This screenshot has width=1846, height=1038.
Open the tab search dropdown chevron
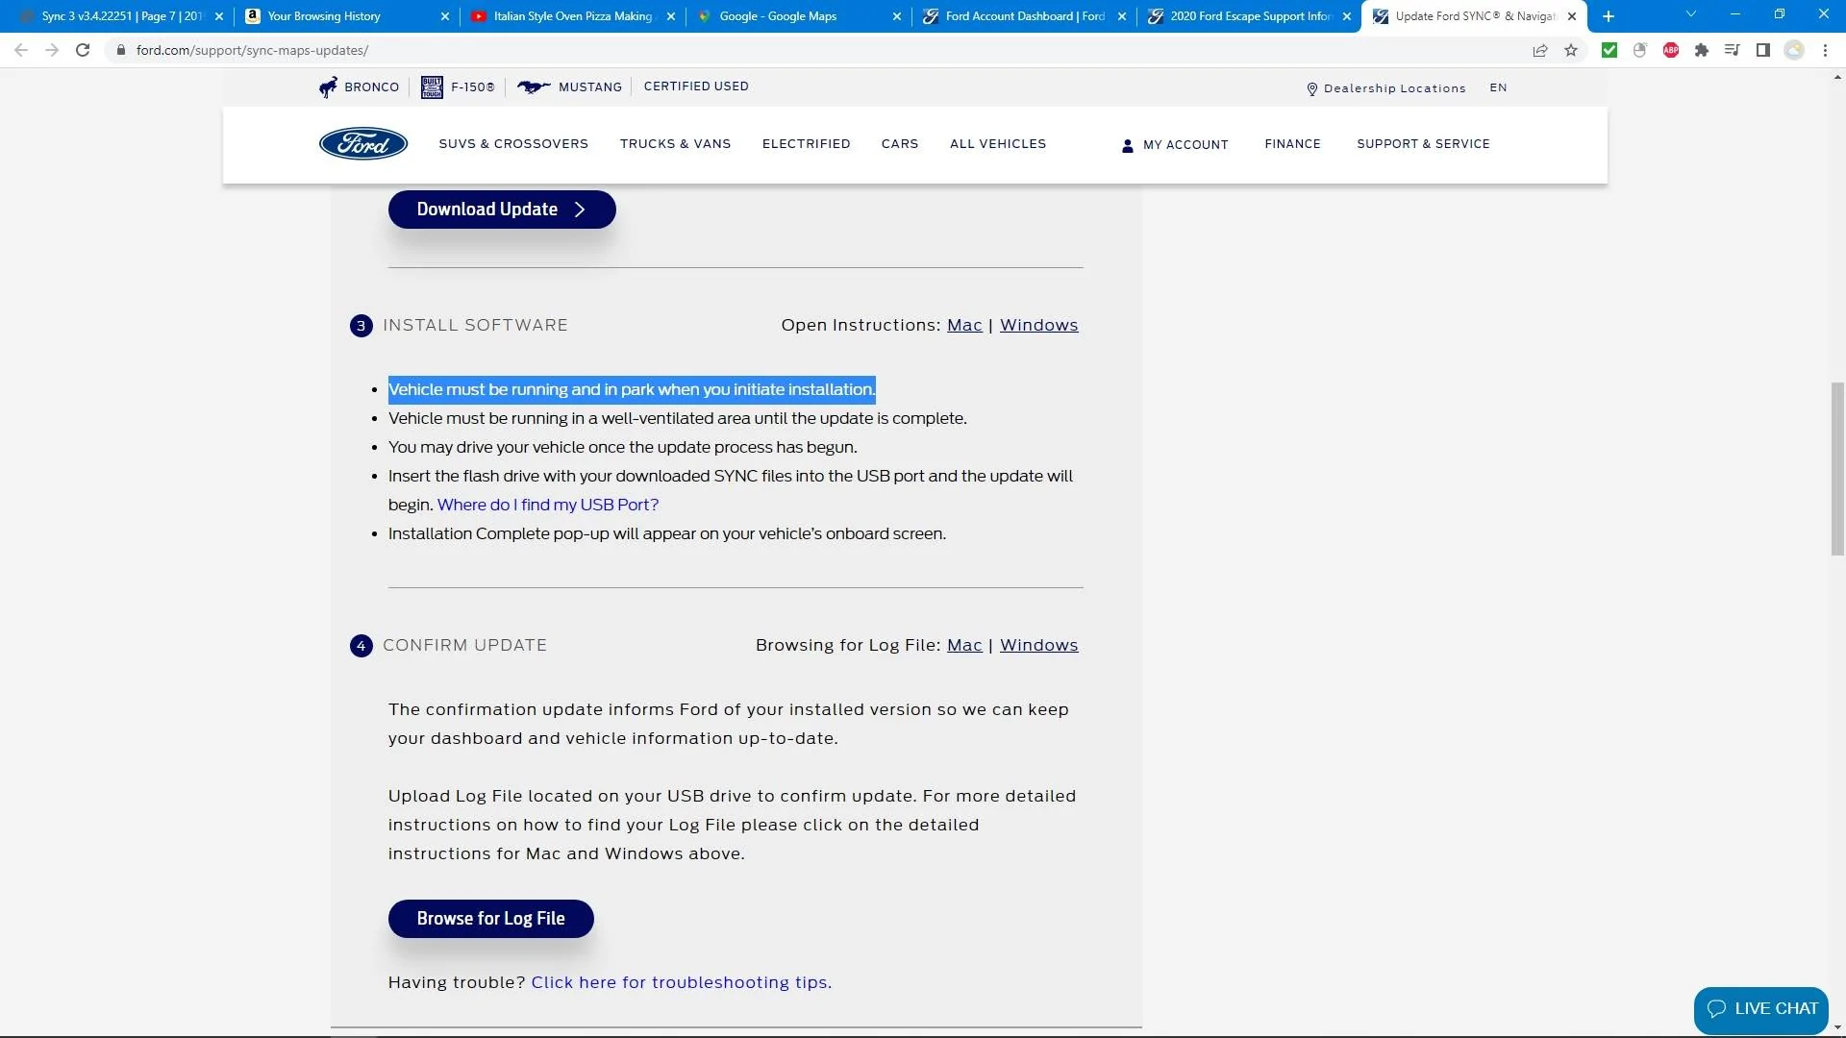[1691, 14]
